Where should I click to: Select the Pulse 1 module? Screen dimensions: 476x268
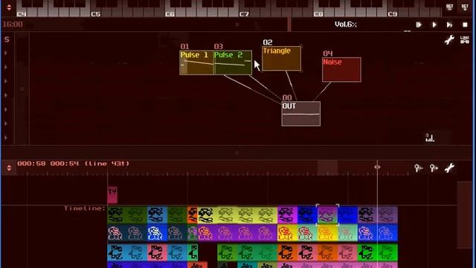coord(196,63)
